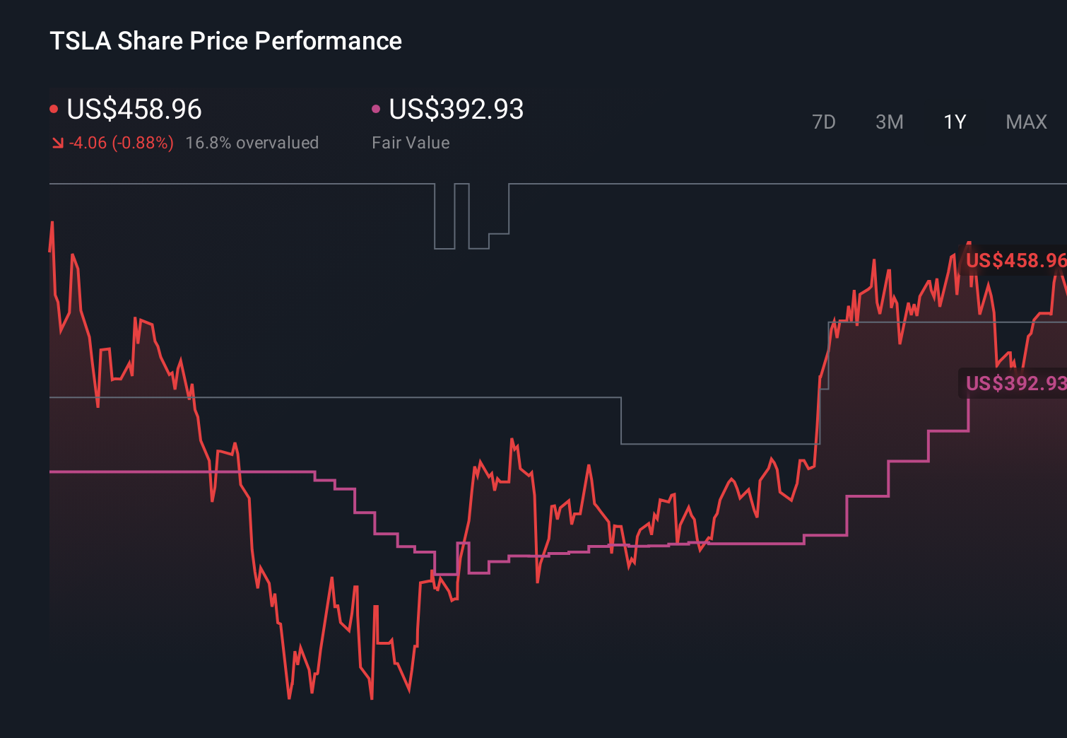Click the 16.8% overvalued label
Screen dimensions: 1067x738
(252, 142)
